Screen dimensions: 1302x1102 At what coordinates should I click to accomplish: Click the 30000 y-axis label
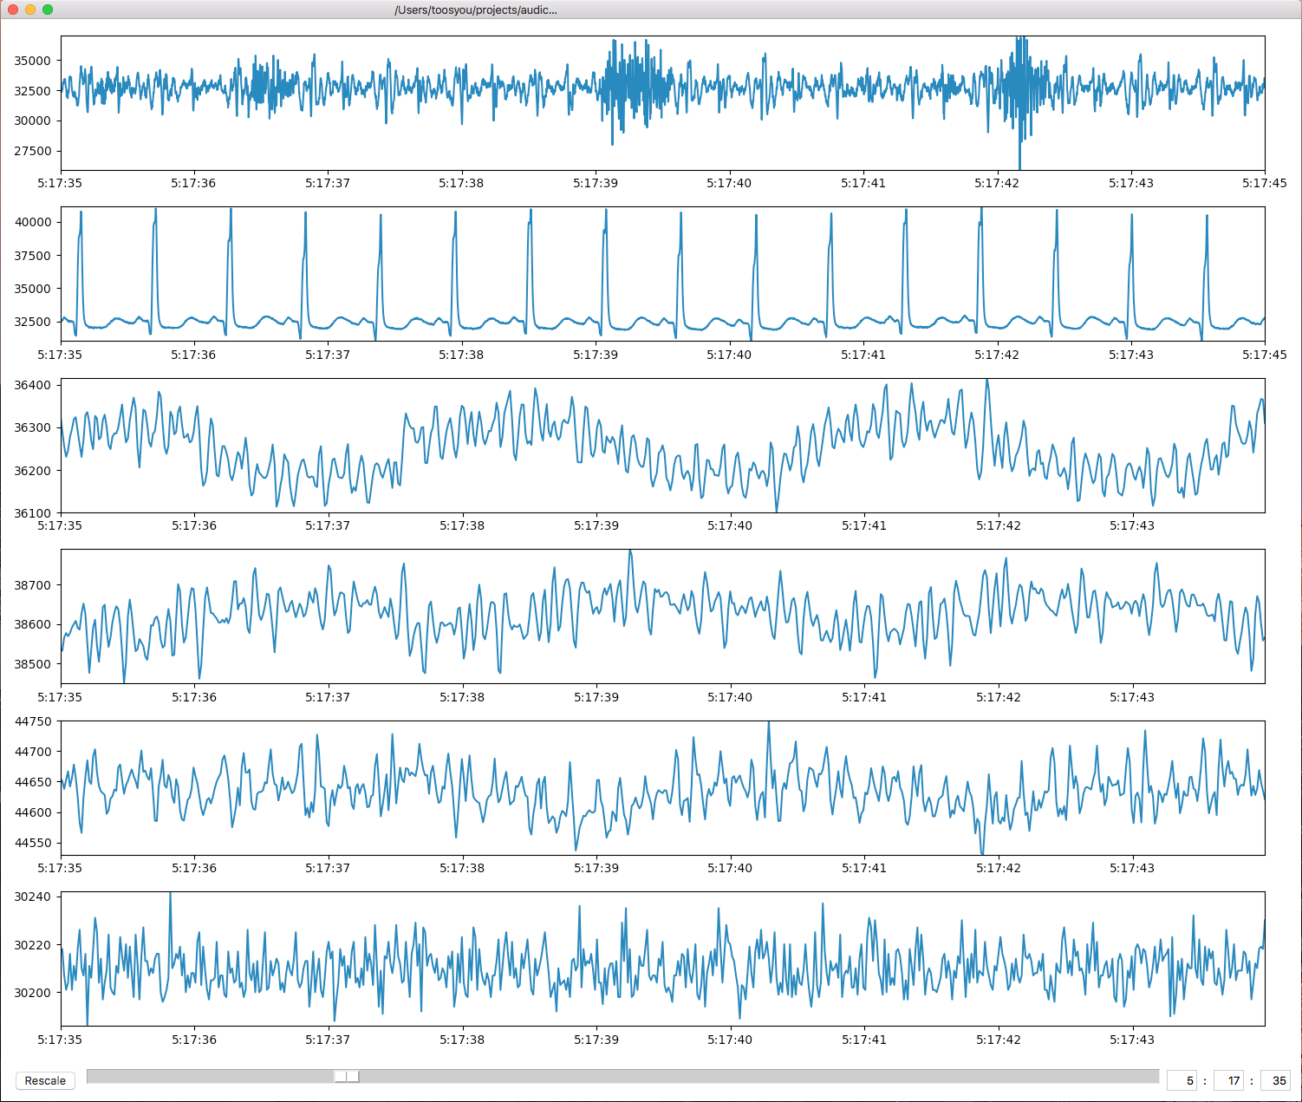33,121
